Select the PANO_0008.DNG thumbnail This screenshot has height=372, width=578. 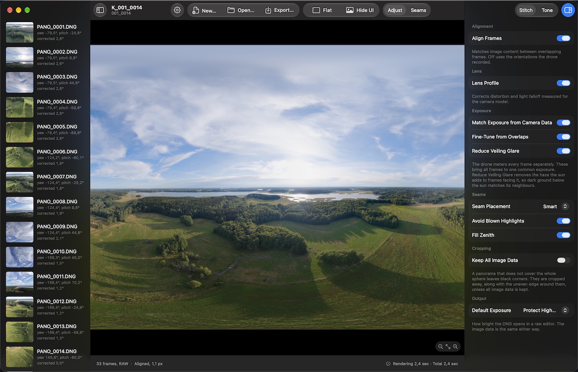click(20, 207)
